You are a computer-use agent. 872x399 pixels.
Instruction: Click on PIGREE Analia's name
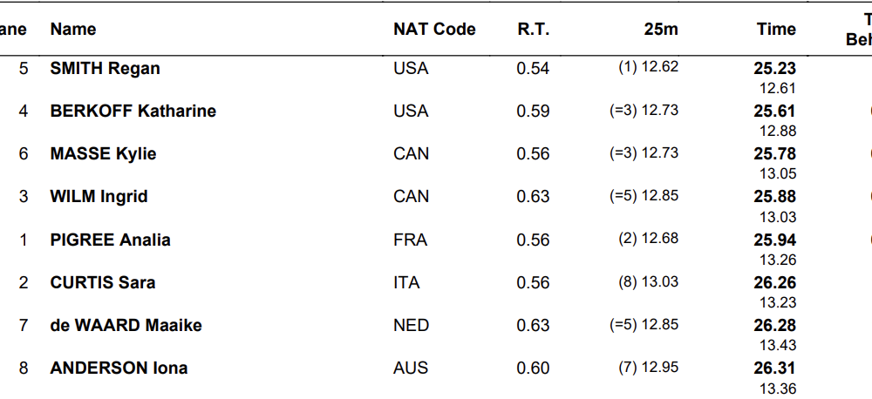pyautogui.click(x=110, y=240)
